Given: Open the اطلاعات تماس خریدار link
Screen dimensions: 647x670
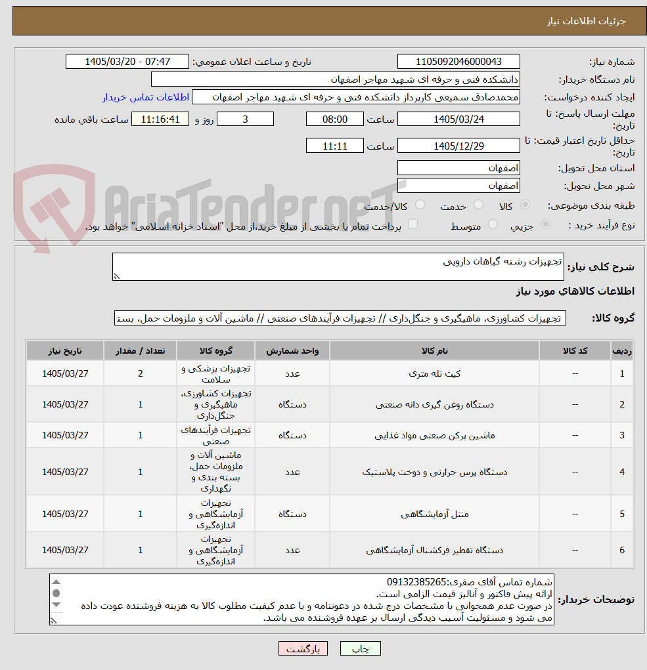Looking at the screenshot, I should click(x=145, y=97).
